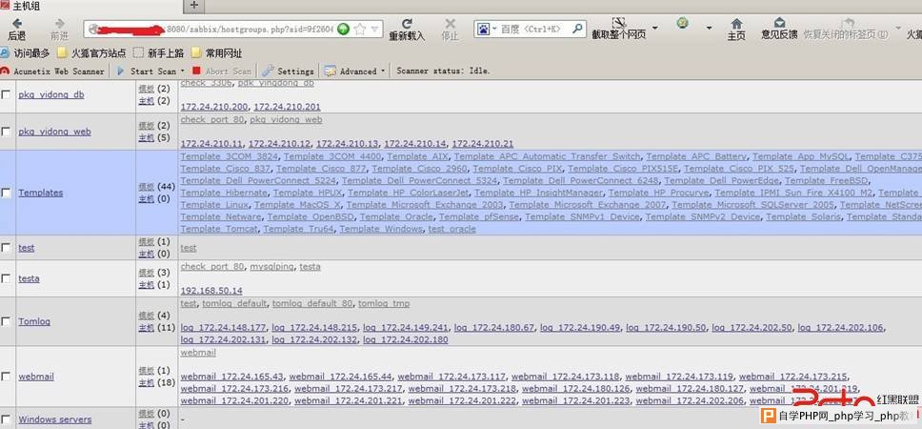The height and width of the screenshot is (429, 922).
Task: Click 模板 link in Templates row
Action: coord(146,187)
